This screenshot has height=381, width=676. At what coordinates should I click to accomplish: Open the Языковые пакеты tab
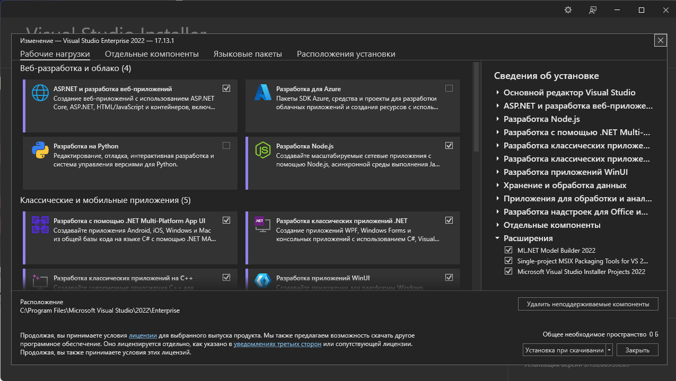pos(248,54)
